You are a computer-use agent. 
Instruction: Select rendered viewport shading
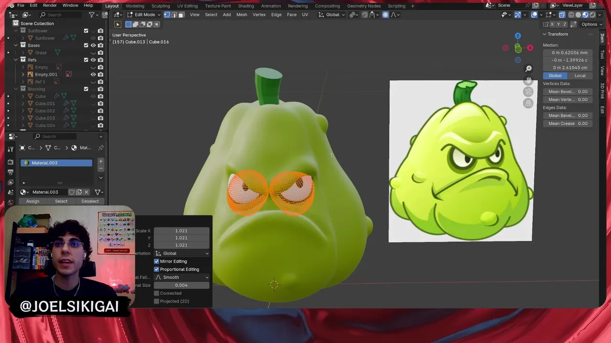tap(592, 15)
